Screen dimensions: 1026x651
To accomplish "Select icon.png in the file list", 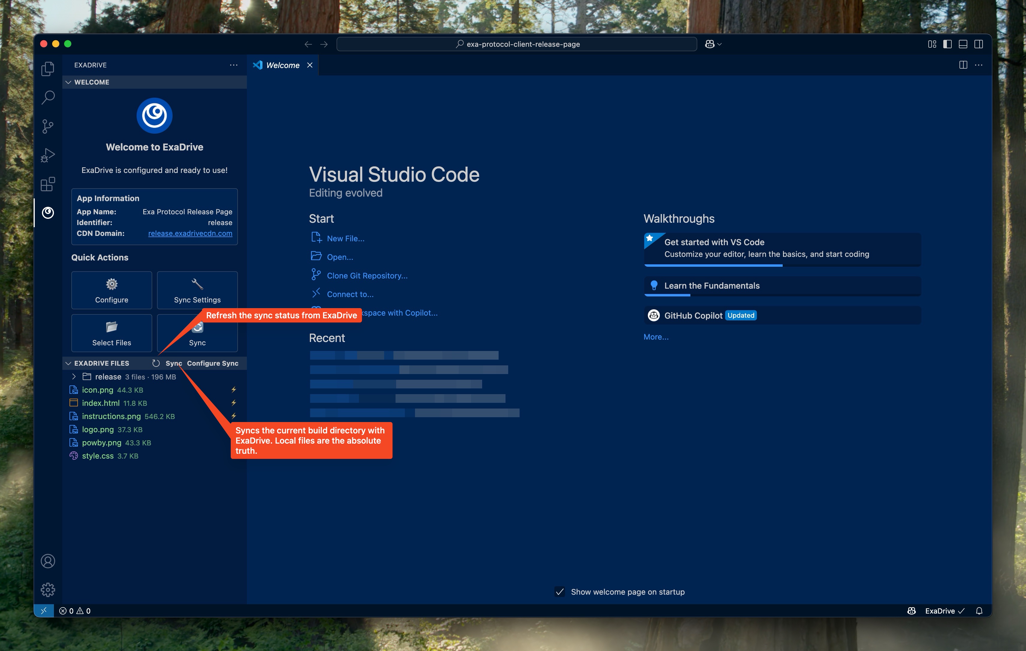I will [x=154, y=390].
